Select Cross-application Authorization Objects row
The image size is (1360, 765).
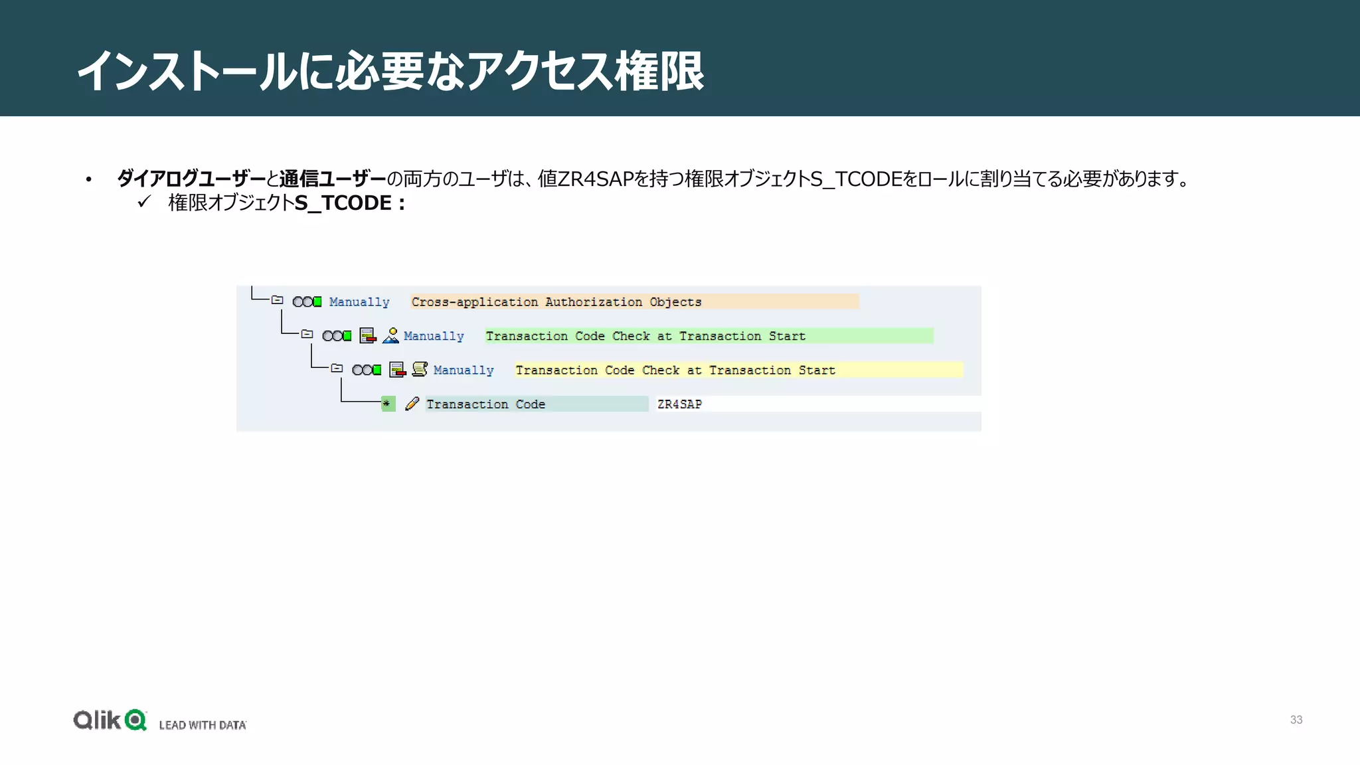click(x=634, y=301)
